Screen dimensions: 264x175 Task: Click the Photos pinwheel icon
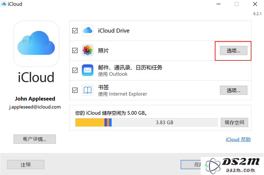[x=88, y=50]
